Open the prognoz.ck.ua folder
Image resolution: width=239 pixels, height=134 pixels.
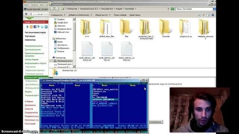tap(186, 28)
